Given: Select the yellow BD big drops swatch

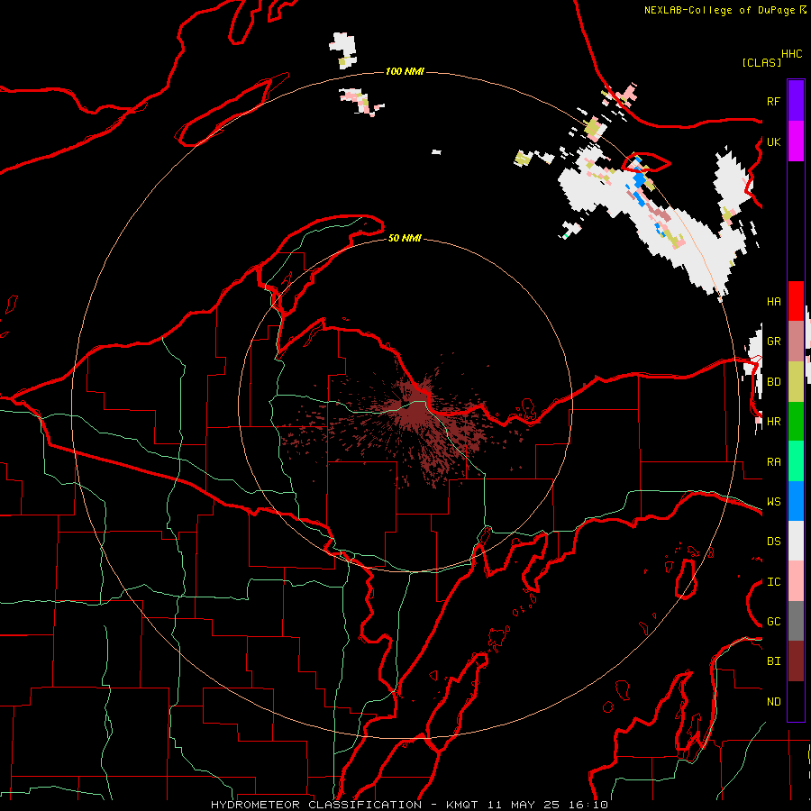Looking at the screenshot, I should pyautogui.click(x=796, y=382).
